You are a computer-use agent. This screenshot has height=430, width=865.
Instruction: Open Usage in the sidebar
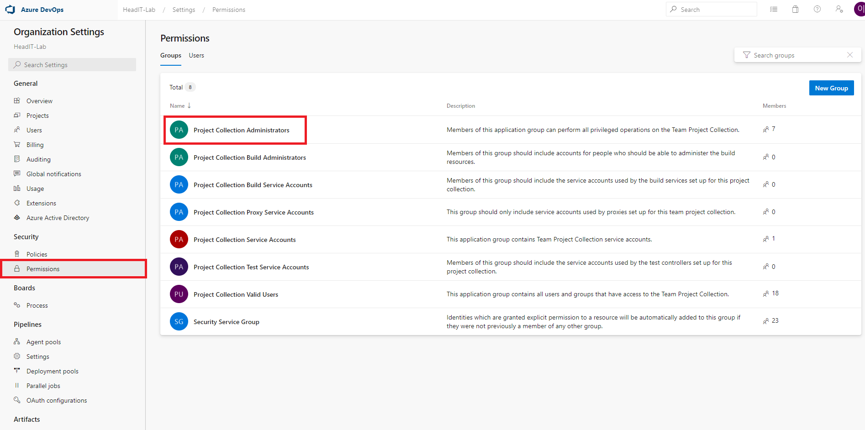pos(35,189)
